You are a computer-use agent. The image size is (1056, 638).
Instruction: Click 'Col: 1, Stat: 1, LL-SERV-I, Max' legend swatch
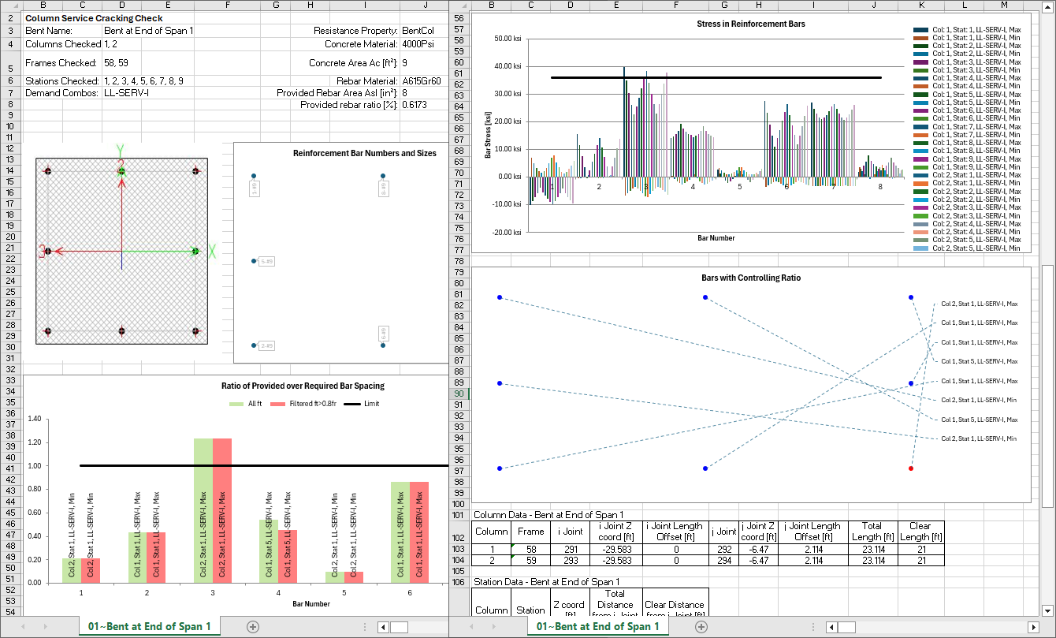tap(920, 29)
